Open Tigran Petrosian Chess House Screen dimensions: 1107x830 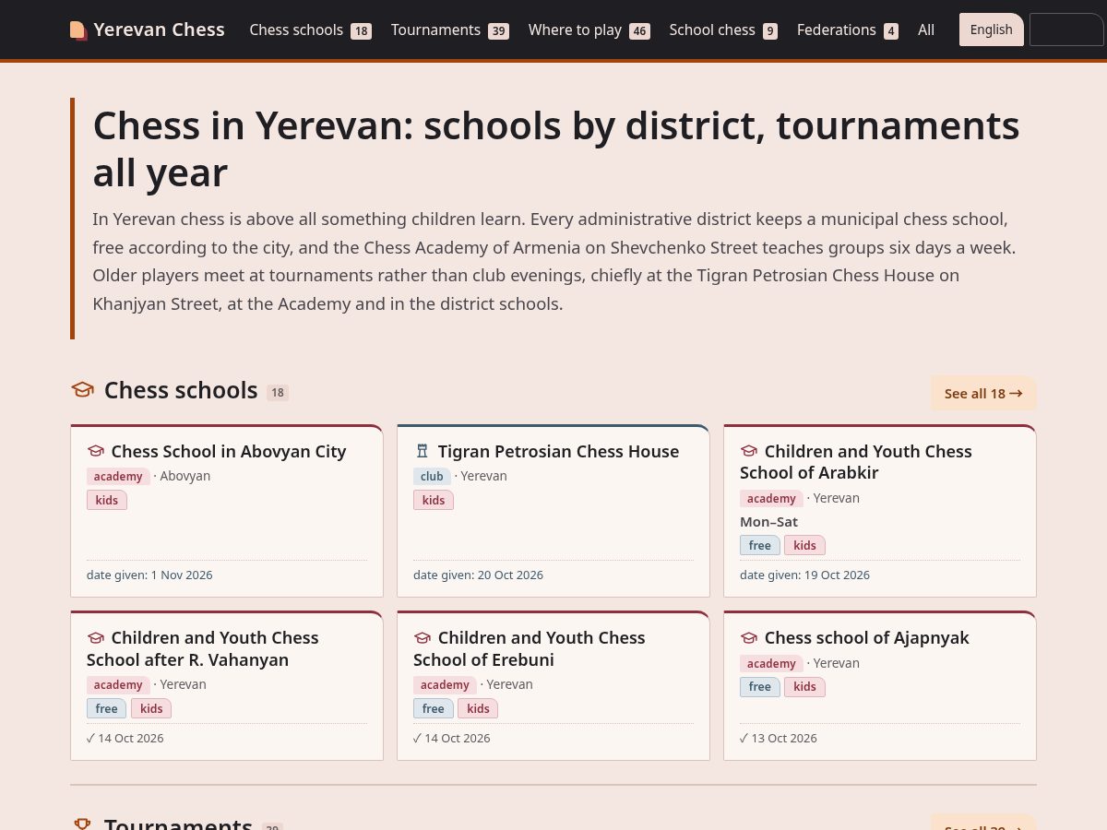click(558, 451)
